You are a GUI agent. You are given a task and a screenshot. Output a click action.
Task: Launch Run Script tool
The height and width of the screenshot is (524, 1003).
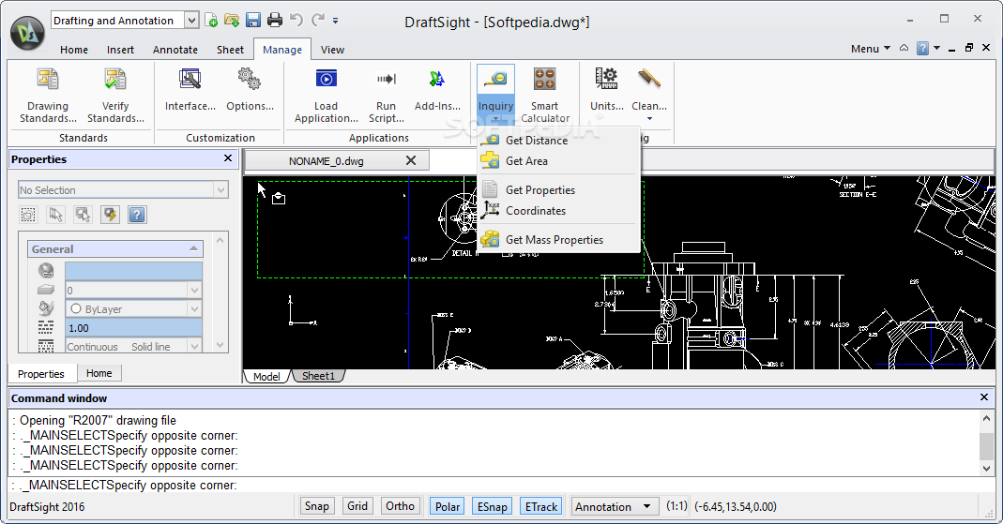click(387, 95)
